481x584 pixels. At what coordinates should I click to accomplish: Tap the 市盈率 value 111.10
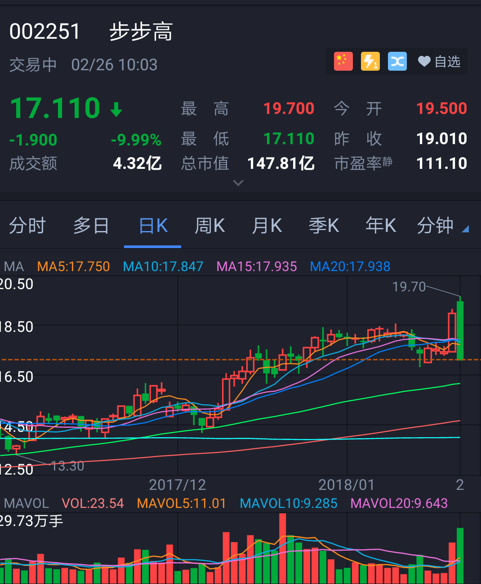click(x=441, y=163)
